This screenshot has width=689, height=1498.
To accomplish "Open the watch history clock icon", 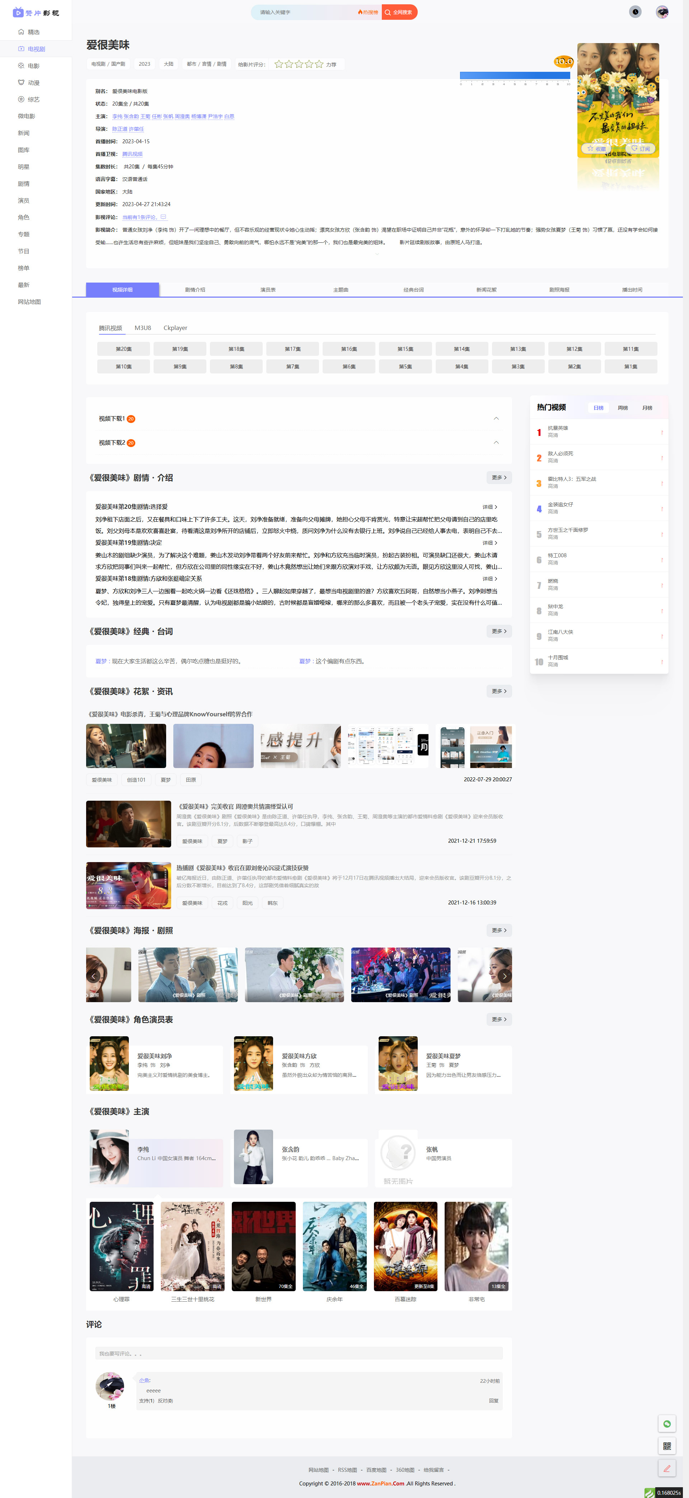I will [635, 11].
